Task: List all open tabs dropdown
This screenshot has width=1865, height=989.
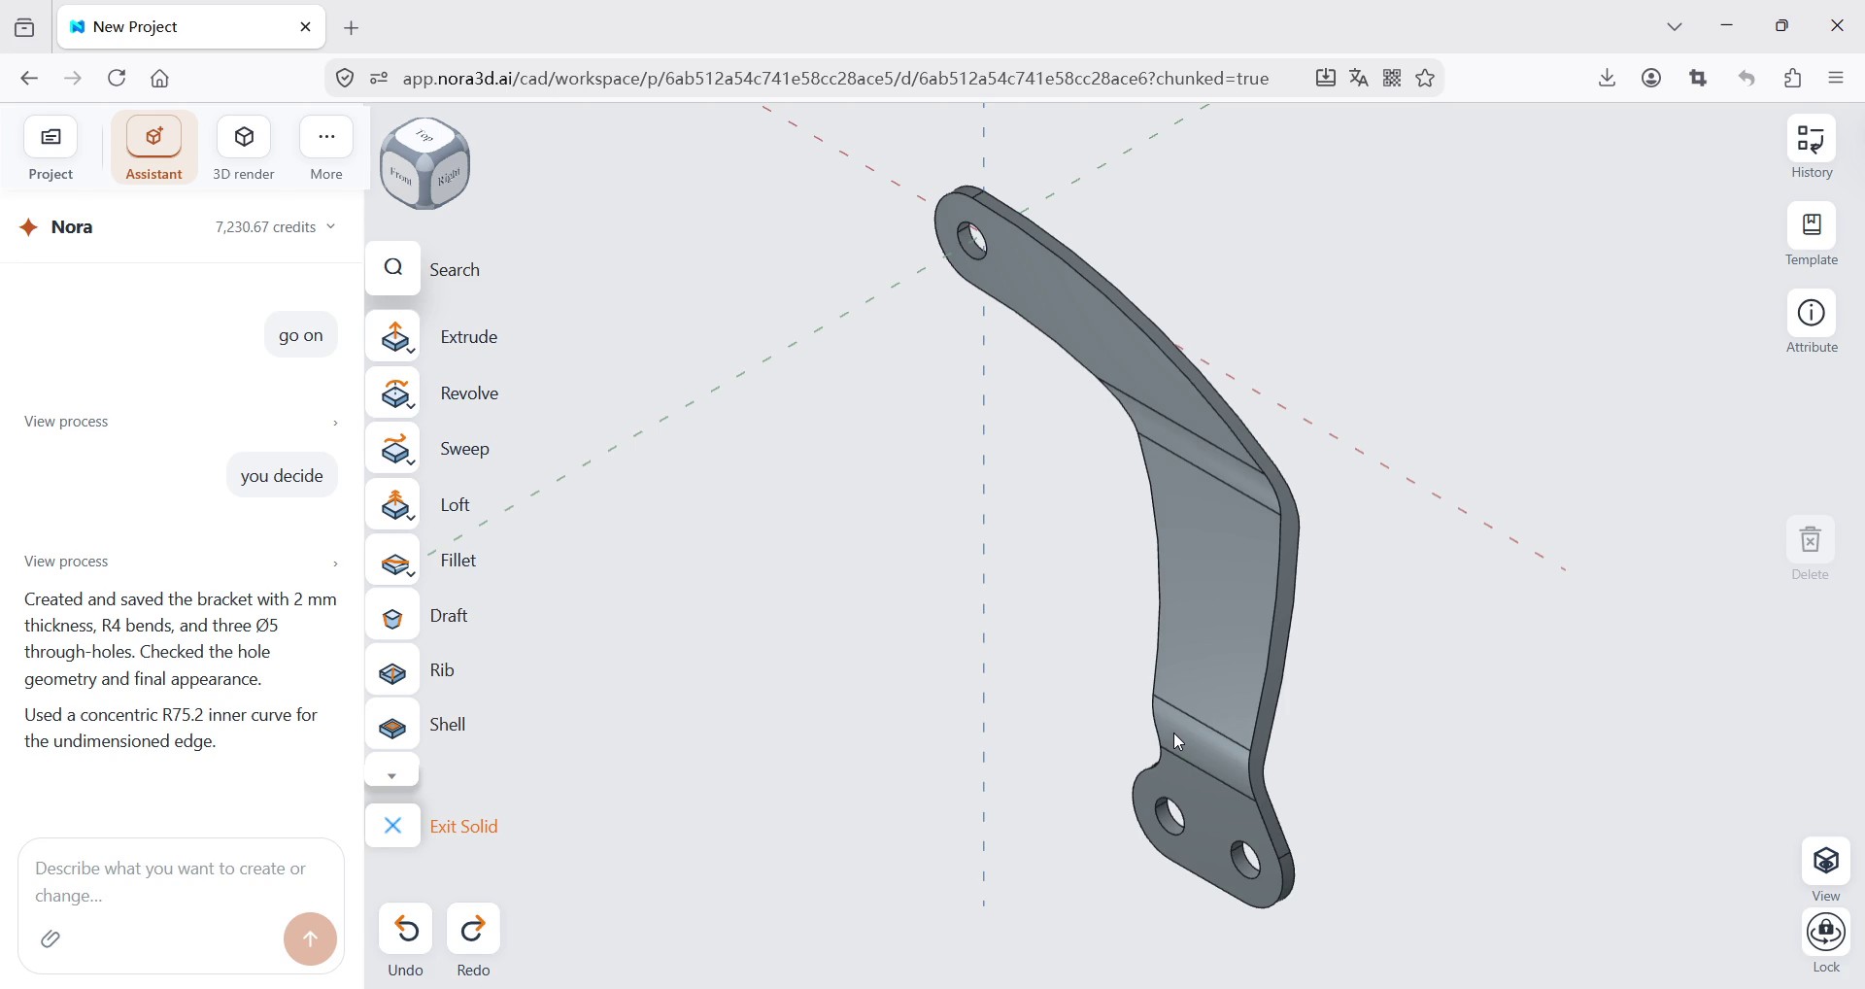Action: pyautogui.click(x=1677, y=27)
